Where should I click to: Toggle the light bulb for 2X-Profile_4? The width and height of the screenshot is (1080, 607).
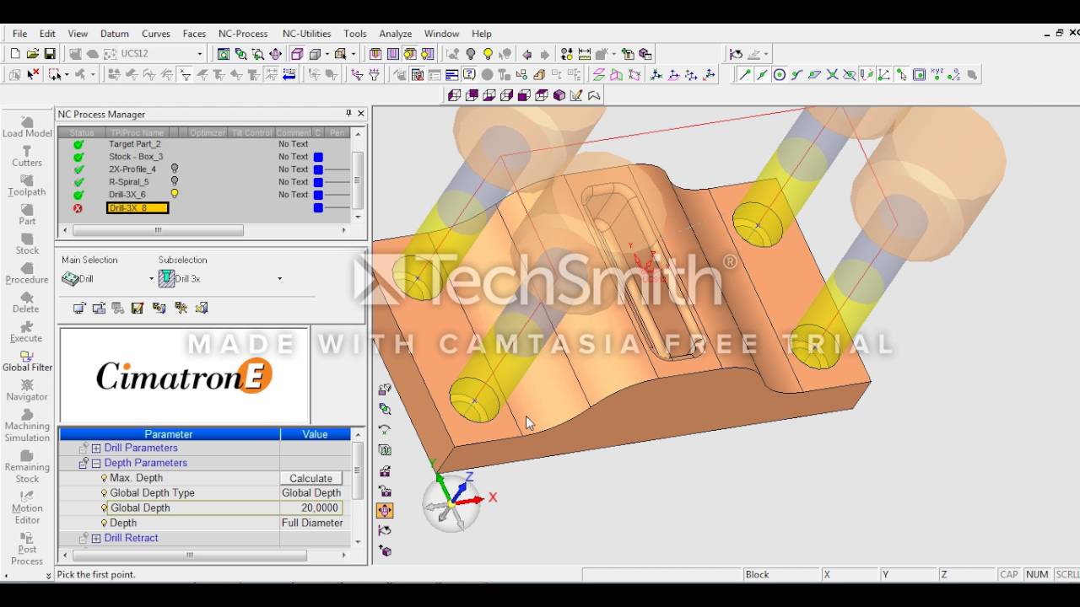[175, 169]
